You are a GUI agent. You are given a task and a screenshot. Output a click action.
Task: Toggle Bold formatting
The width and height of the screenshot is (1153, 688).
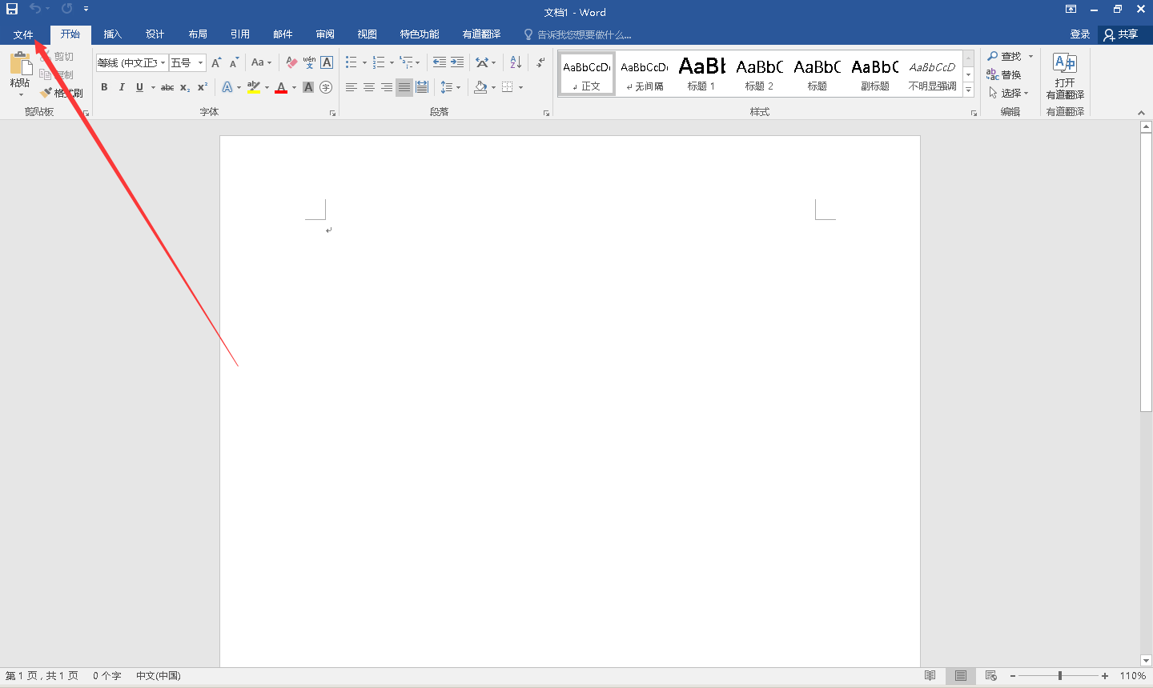pos(104,87)
